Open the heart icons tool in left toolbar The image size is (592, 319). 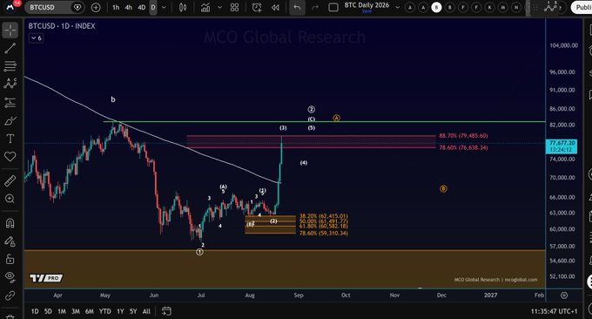pyautogui.click(x=10, y=157)
